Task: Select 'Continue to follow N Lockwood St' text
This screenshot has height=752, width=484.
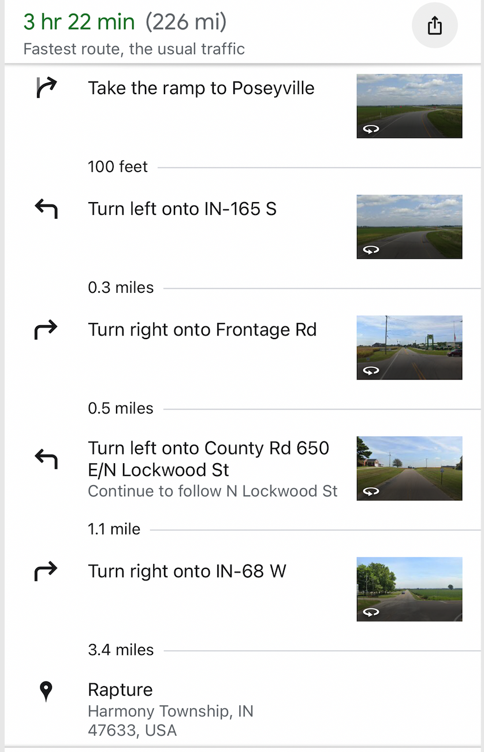Action: pos(213,492)
